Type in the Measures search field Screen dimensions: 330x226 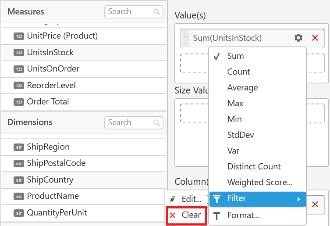[x=128, y=12]
